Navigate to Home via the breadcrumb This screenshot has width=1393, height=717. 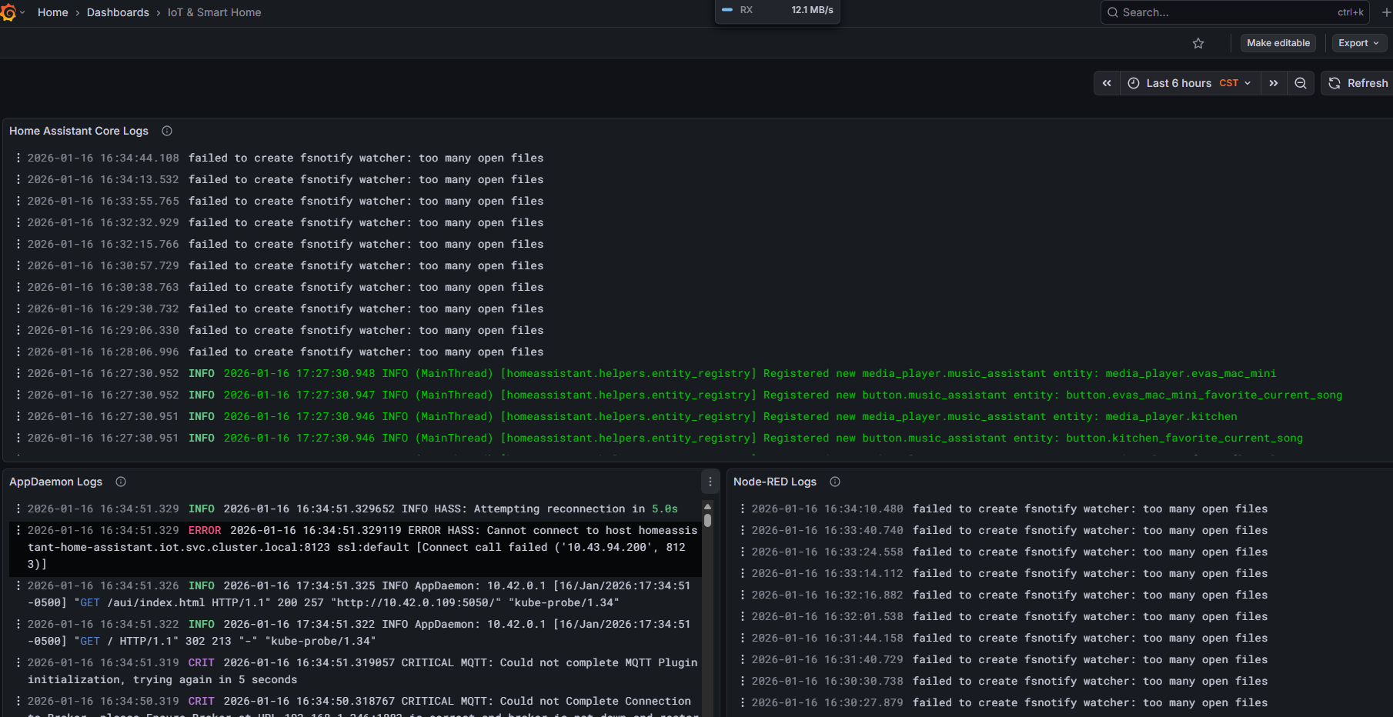pyautogui.click(x=52, y=12)
